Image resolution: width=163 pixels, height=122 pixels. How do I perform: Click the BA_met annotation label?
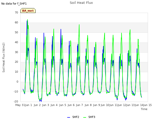28,11
